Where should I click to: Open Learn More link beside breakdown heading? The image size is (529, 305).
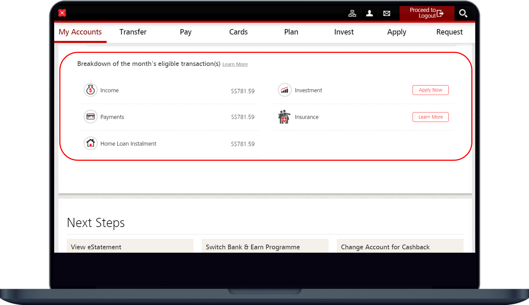click(x=235, y=64)
